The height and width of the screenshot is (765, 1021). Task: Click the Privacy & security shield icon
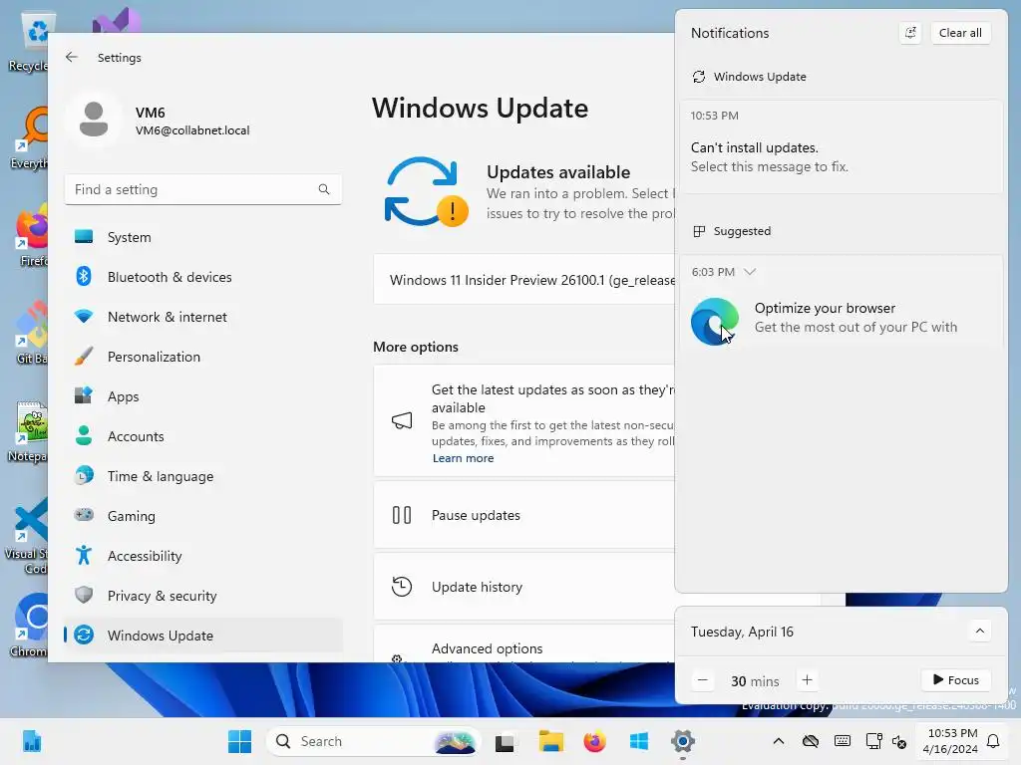[x=84, y=596]
